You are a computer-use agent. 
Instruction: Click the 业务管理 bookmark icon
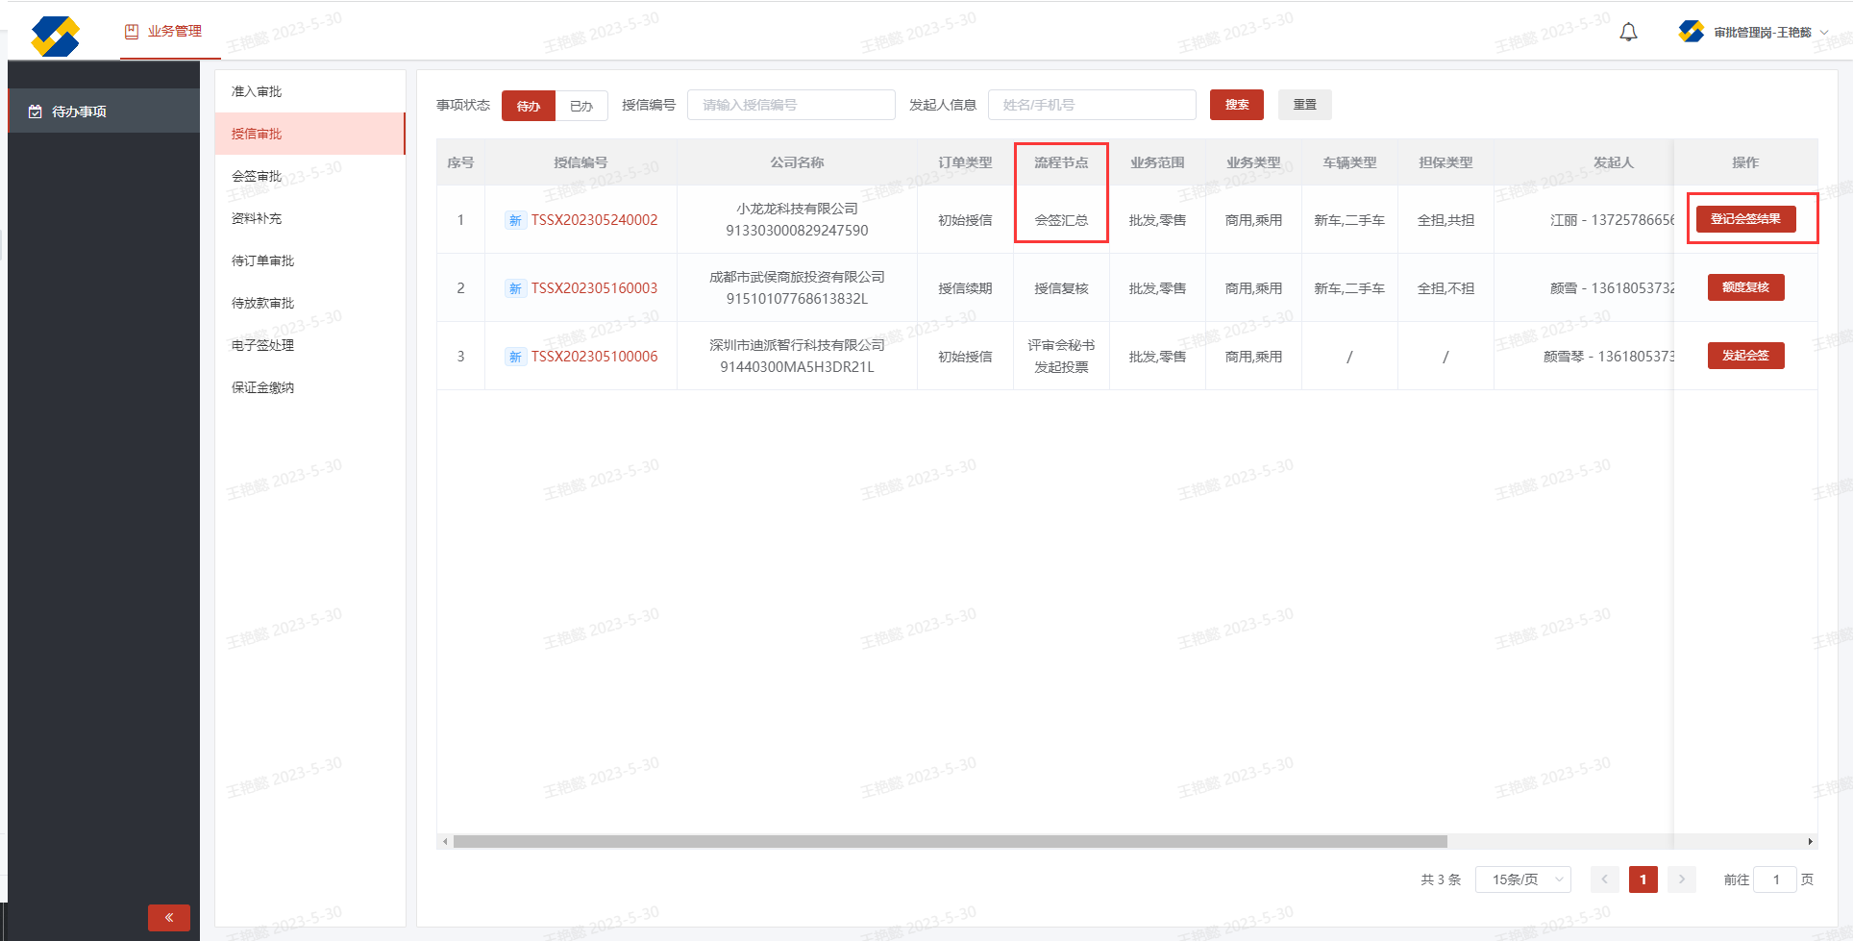tap(132, 32)
